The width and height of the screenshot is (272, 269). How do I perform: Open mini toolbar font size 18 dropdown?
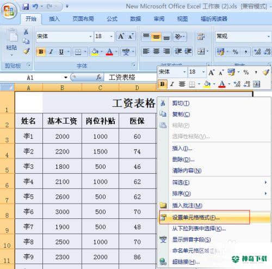click(203, 72)
